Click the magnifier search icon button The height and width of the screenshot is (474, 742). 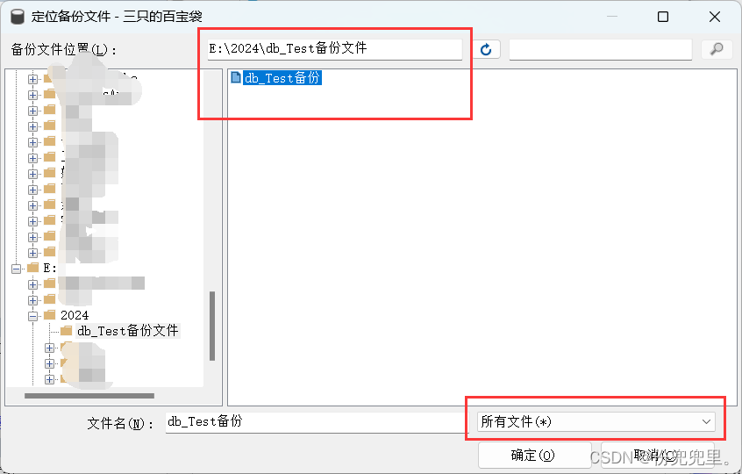click(717, 49)
